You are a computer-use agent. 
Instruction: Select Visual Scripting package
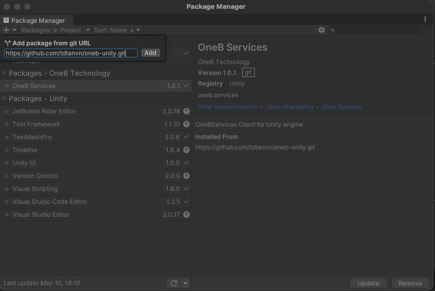pyautogui.click(x=96, y=189)
